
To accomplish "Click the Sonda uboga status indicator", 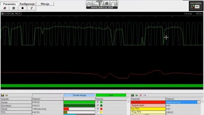I will coord(79,95).
